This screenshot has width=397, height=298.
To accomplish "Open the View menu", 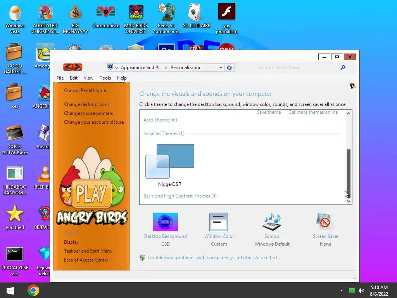I will pyautogui.click(x=89, y=78).
